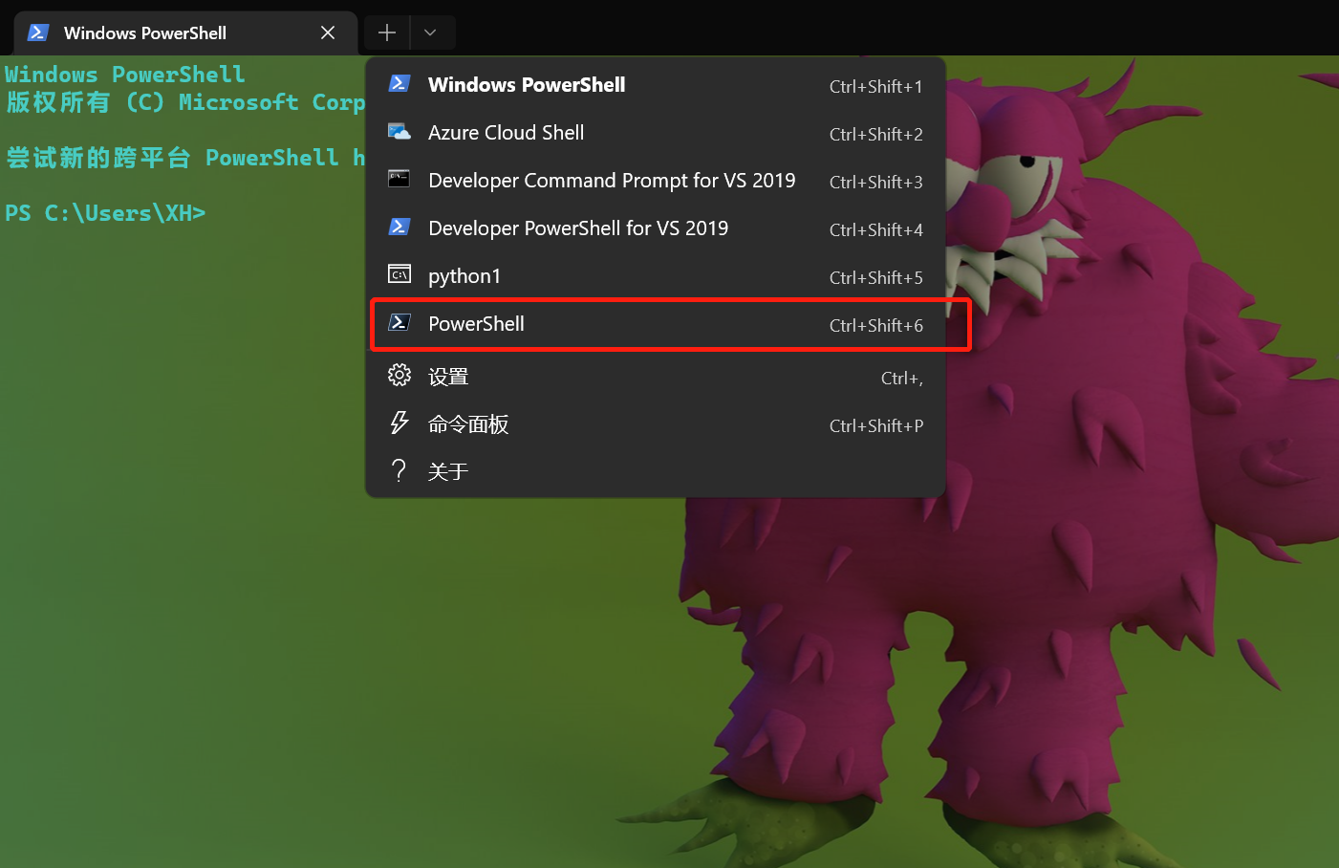Click the Ctrl+Shift+5 shortcut label

coord(876,278)
